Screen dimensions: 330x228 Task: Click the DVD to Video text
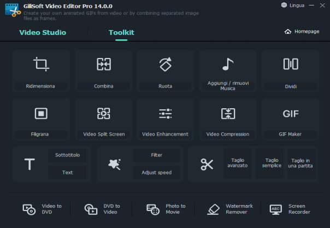(111, 209)
